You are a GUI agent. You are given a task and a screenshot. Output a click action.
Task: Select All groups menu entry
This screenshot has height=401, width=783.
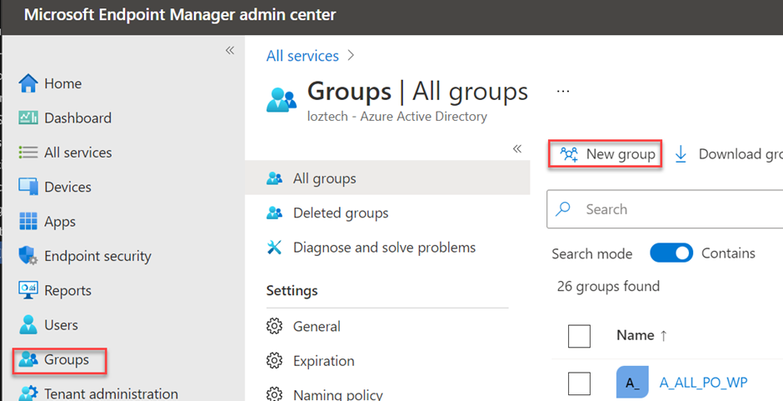[387, 178]
